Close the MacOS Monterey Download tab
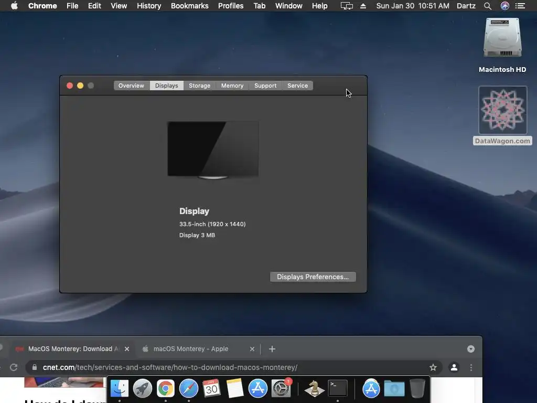Screen dimensions: 537x403 click(127, 349)
